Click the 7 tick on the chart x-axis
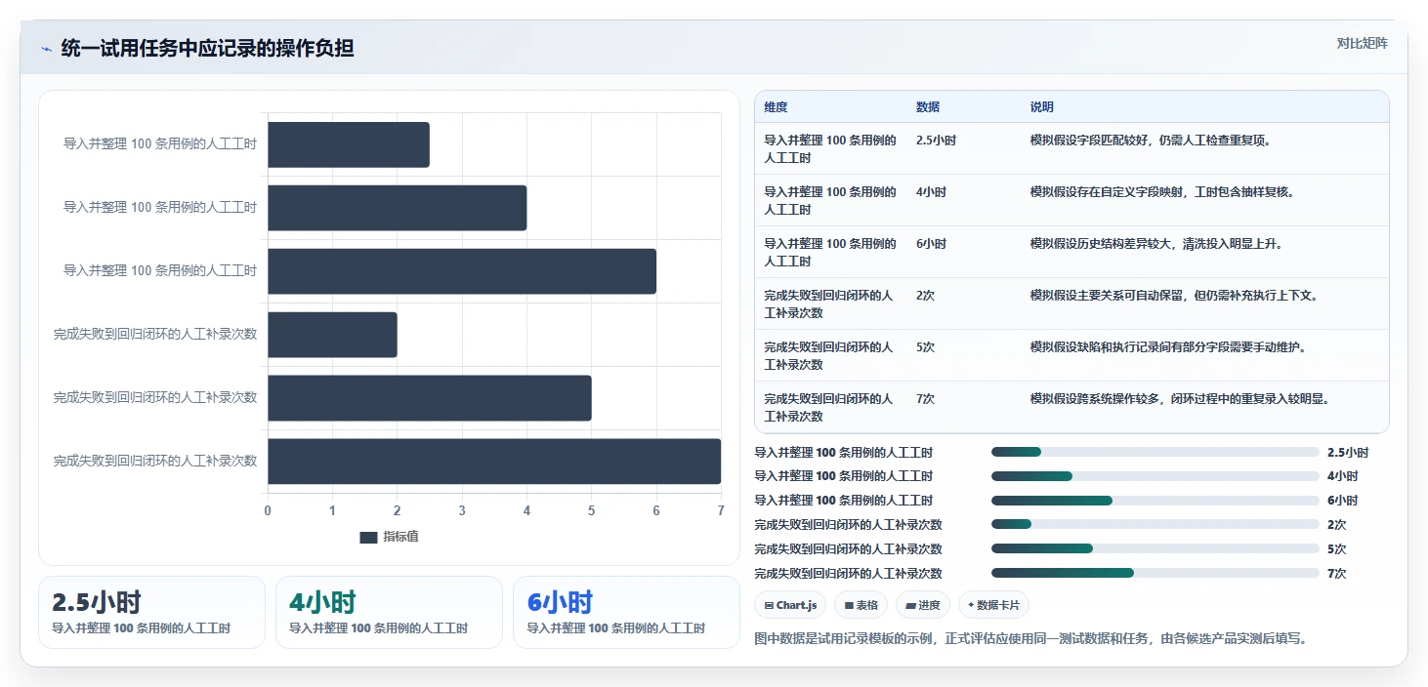Viewport: 1428px width, 687px height. [721, 510]
